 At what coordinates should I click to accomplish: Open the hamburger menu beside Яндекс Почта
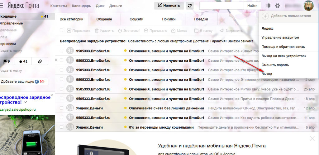[x=2, y=6]
